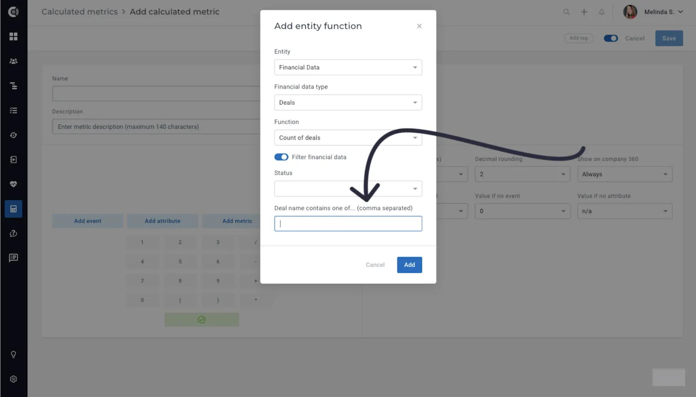Open the settings gear icon
This screenshot has height=397, width=696.
tap(13, 379)
